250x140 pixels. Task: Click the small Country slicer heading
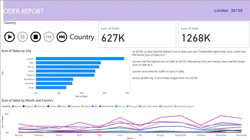click(x=10, y=23)
